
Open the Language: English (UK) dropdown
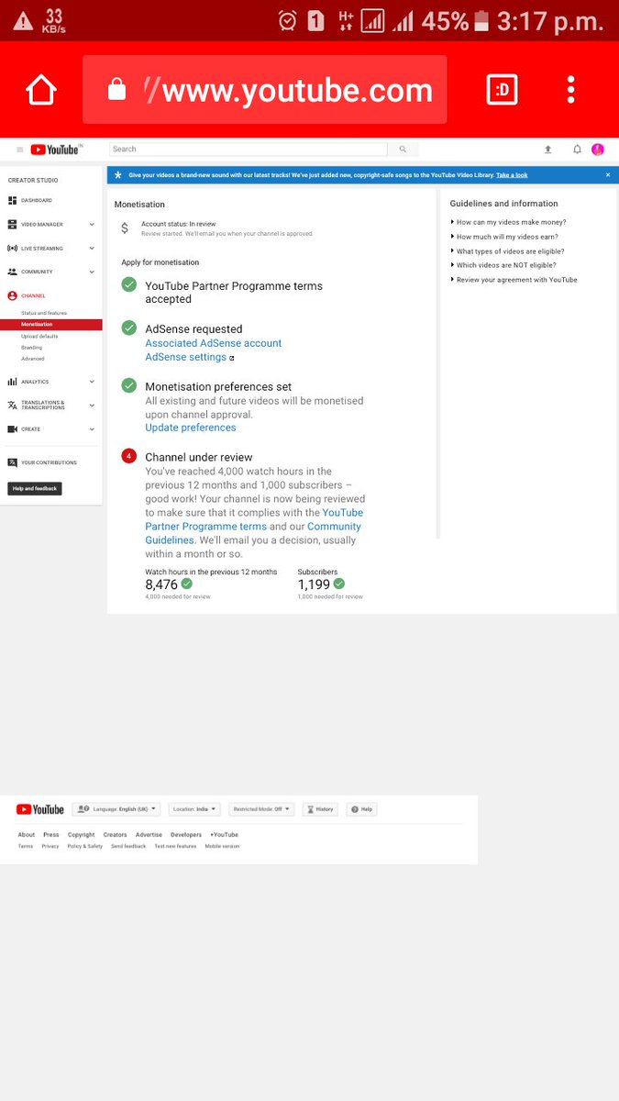[x=116, y=809]
